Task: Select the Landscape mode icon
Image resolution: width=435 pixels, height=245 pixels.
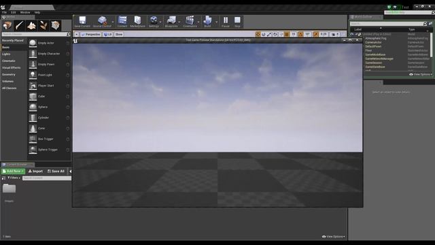Action: click(31, 26)
